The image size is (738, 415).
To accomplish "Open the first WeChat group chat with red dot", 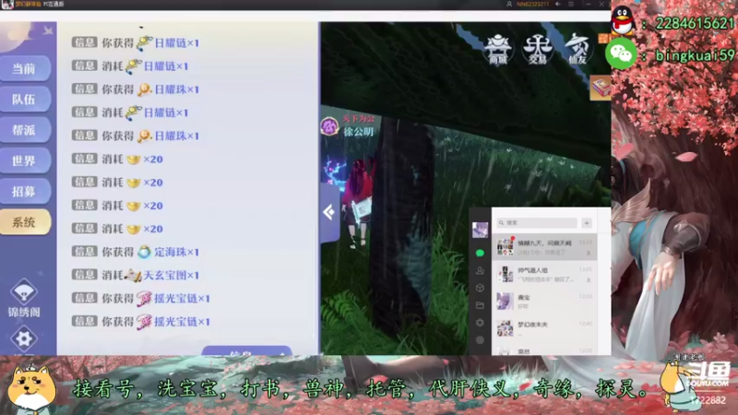I will (544, 247).
